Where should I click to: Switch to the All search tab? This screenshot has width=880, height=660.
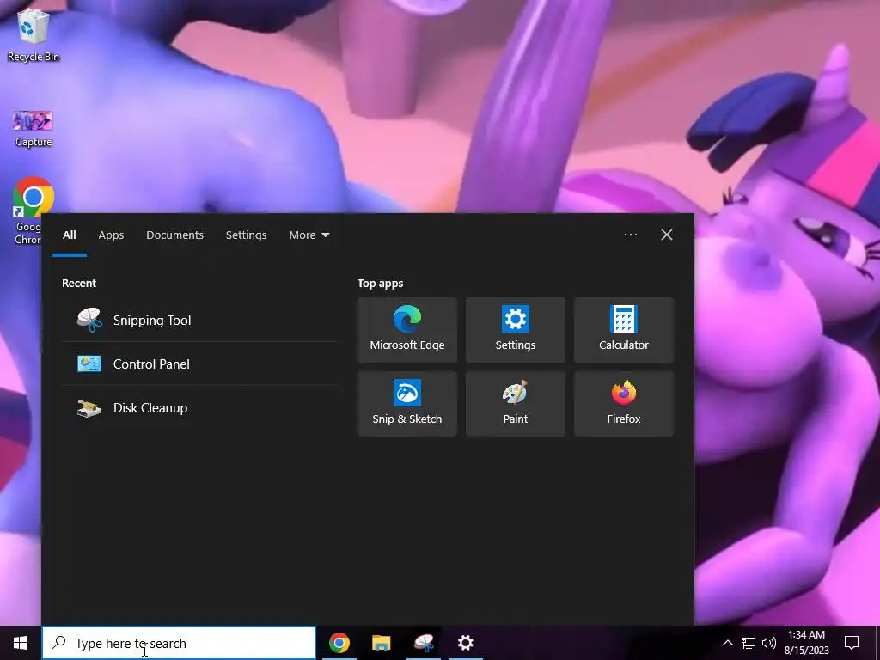click(69, 235)
